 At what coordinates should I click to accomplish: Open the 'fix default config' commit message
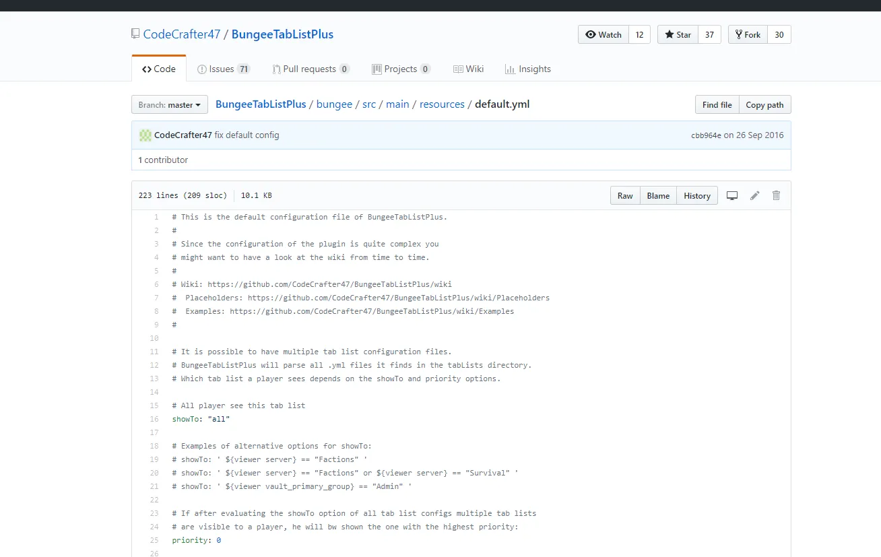tap(247, 135)
